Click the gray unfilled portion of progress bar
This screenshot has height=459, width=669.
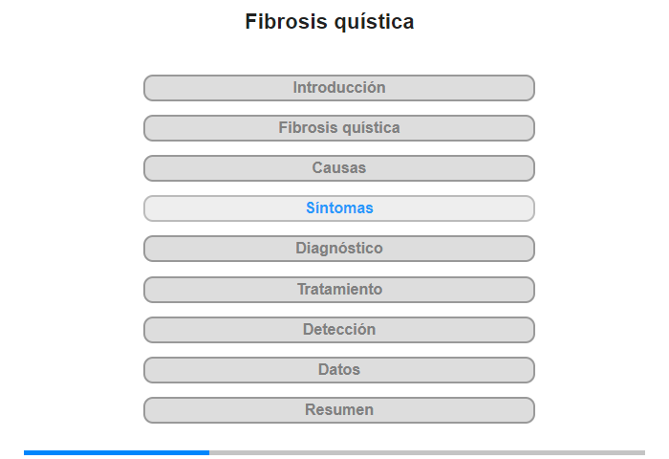click(427, 452)
